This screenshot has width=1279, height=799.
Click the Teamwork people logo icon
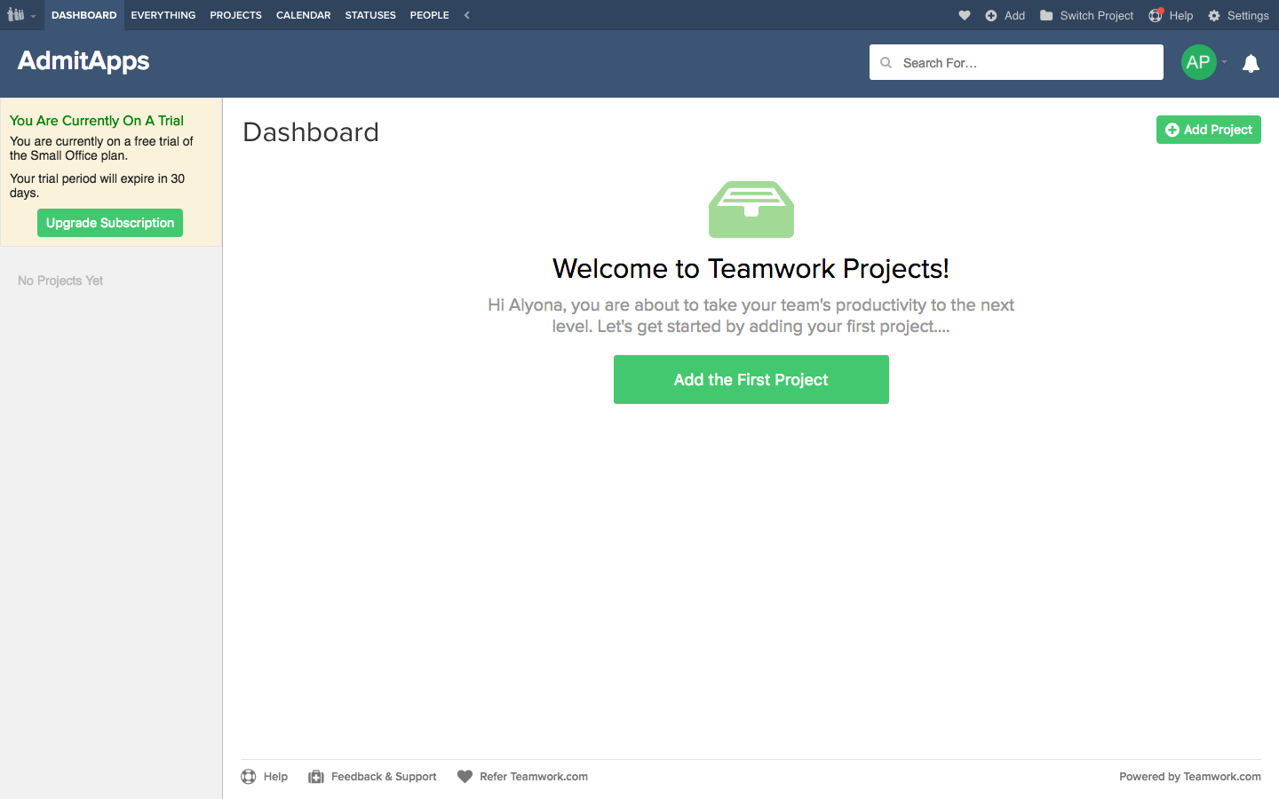(16, 15)
